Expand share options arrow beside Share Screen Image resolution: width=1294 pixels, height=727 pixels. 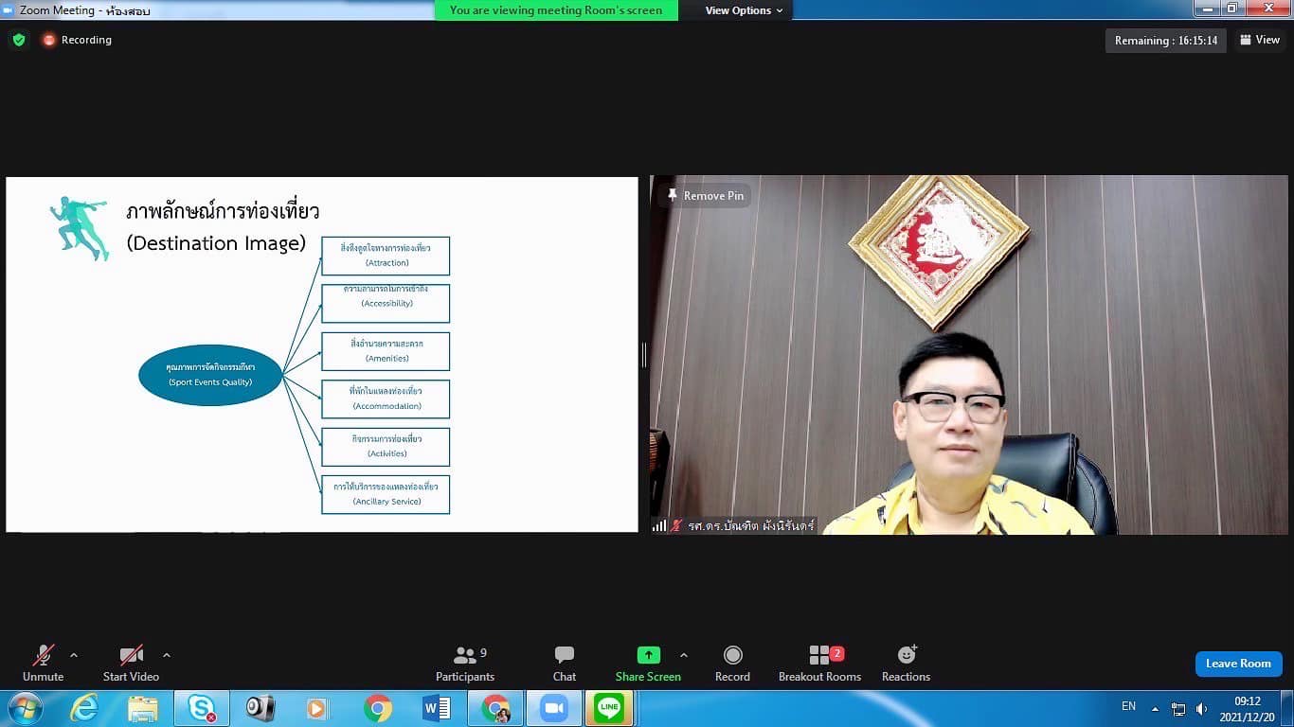[684, 655]
